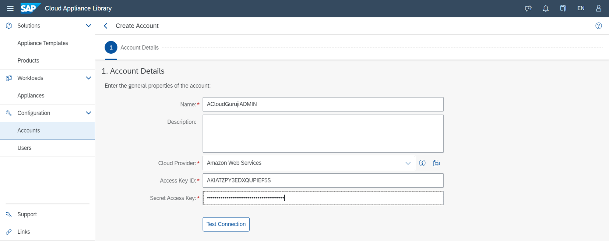Open the Cloud Provider video tutorial icon

click(436, 163)
